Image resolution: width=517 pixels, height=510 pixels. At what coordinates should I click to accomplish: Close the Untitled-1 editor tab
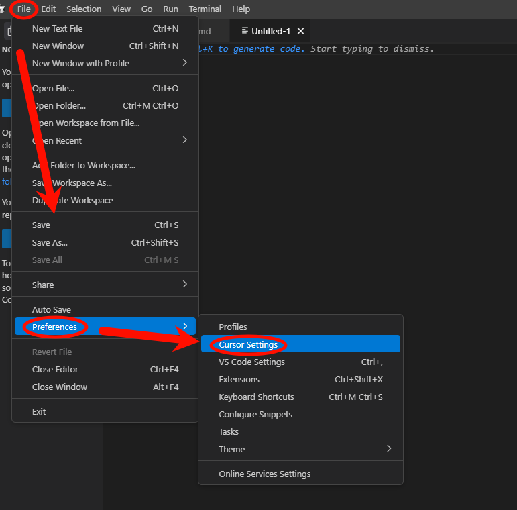click(x=300, y=31)
